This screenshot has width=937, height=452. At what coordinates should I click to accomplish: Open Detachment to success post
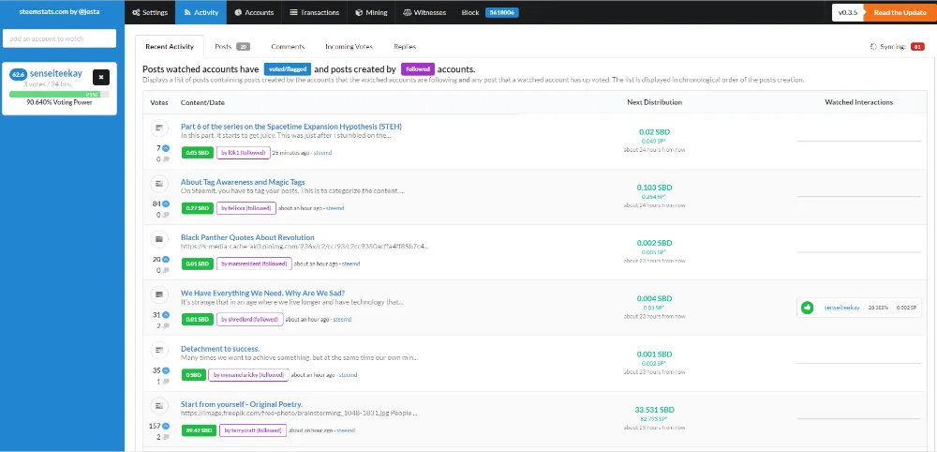click(x=220, y=349)
